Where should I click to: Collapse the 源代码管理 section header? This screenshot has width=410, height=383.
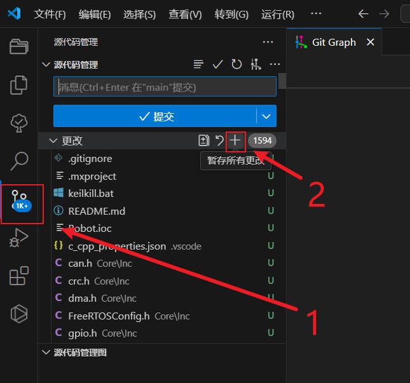[x=46, y=64]
